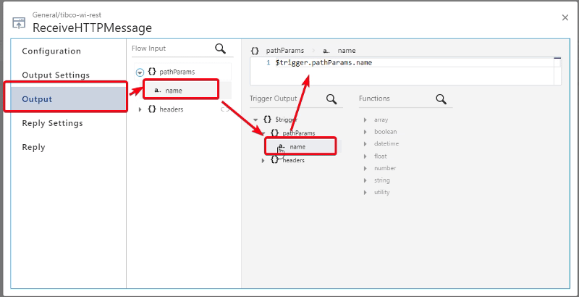Expand headers under Trigger Output
The image size is (579, 297).
click(x=263, y=160)
